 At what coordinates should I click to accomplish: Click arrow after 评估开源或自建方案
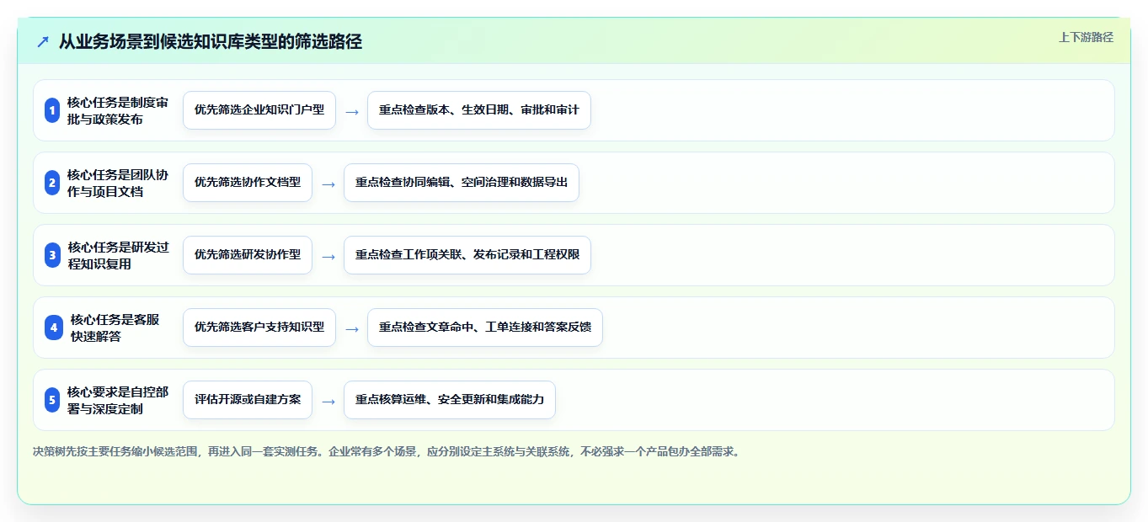(328, 401)
